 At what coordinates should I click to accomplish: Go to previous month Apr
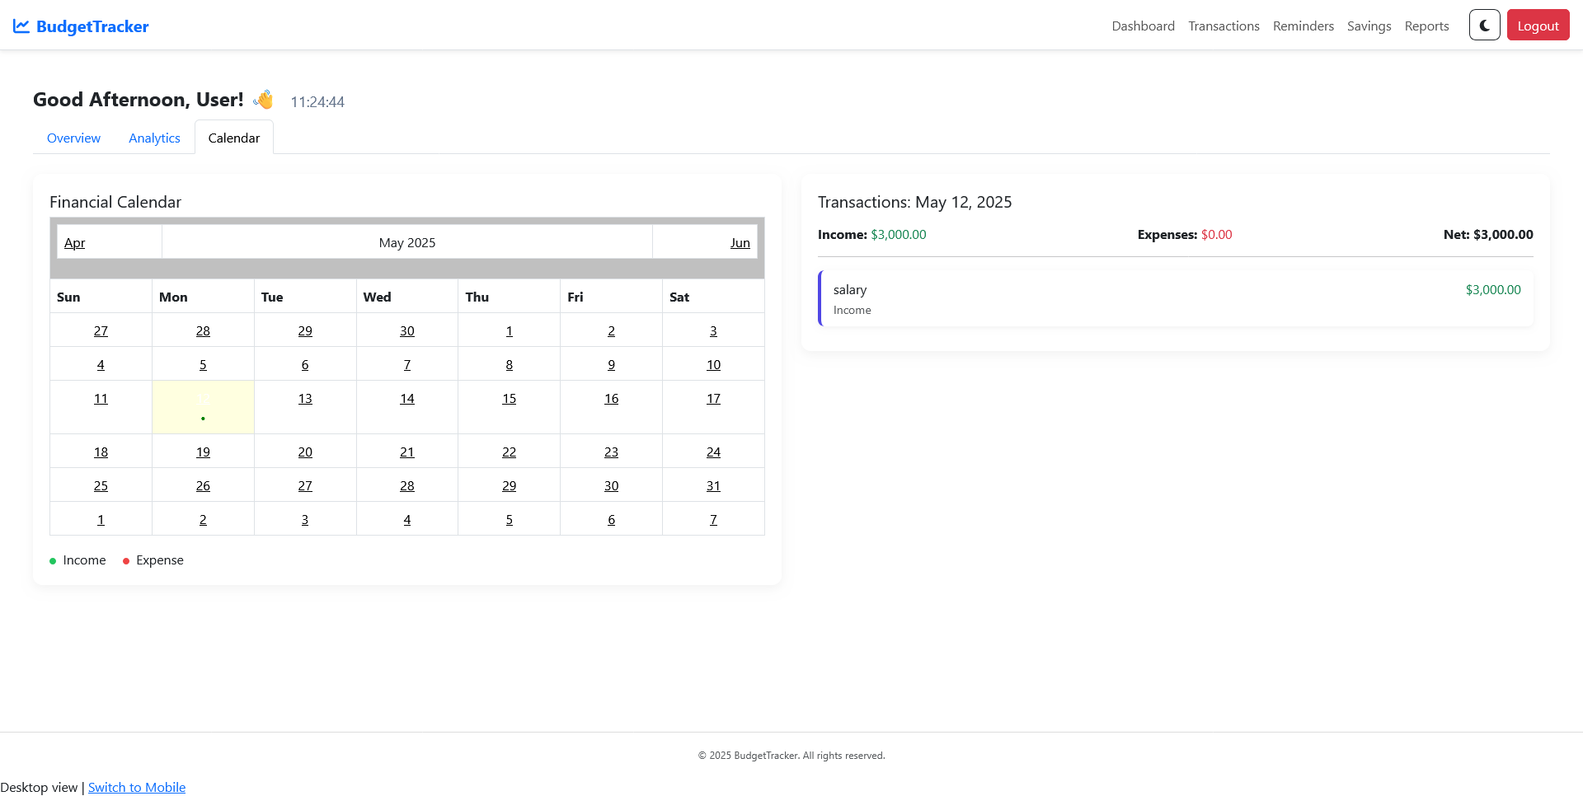pos(74,243)
